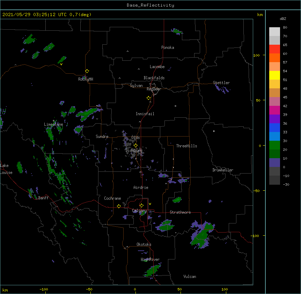This screenshot has height=294, width=301.
Task: Click the Drumheller label
Action: pyautogui.click(x=223, y=170)
